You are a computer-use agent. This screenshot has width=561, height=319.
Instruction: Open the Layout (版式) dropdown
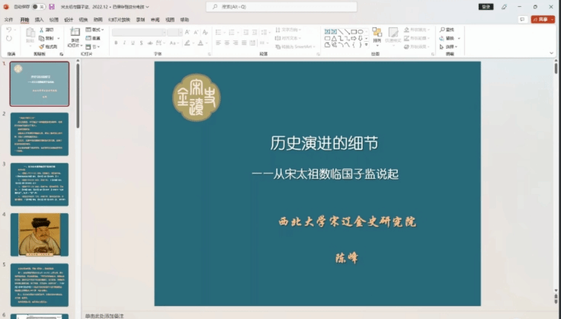coord(96,30)
